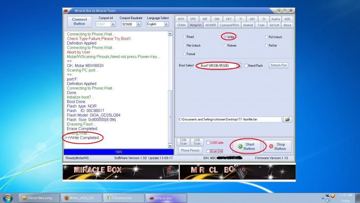Click the Miracle Box title bar logo
The height and width of the screenshot is (203, 360).
click(x=66, y=11)
